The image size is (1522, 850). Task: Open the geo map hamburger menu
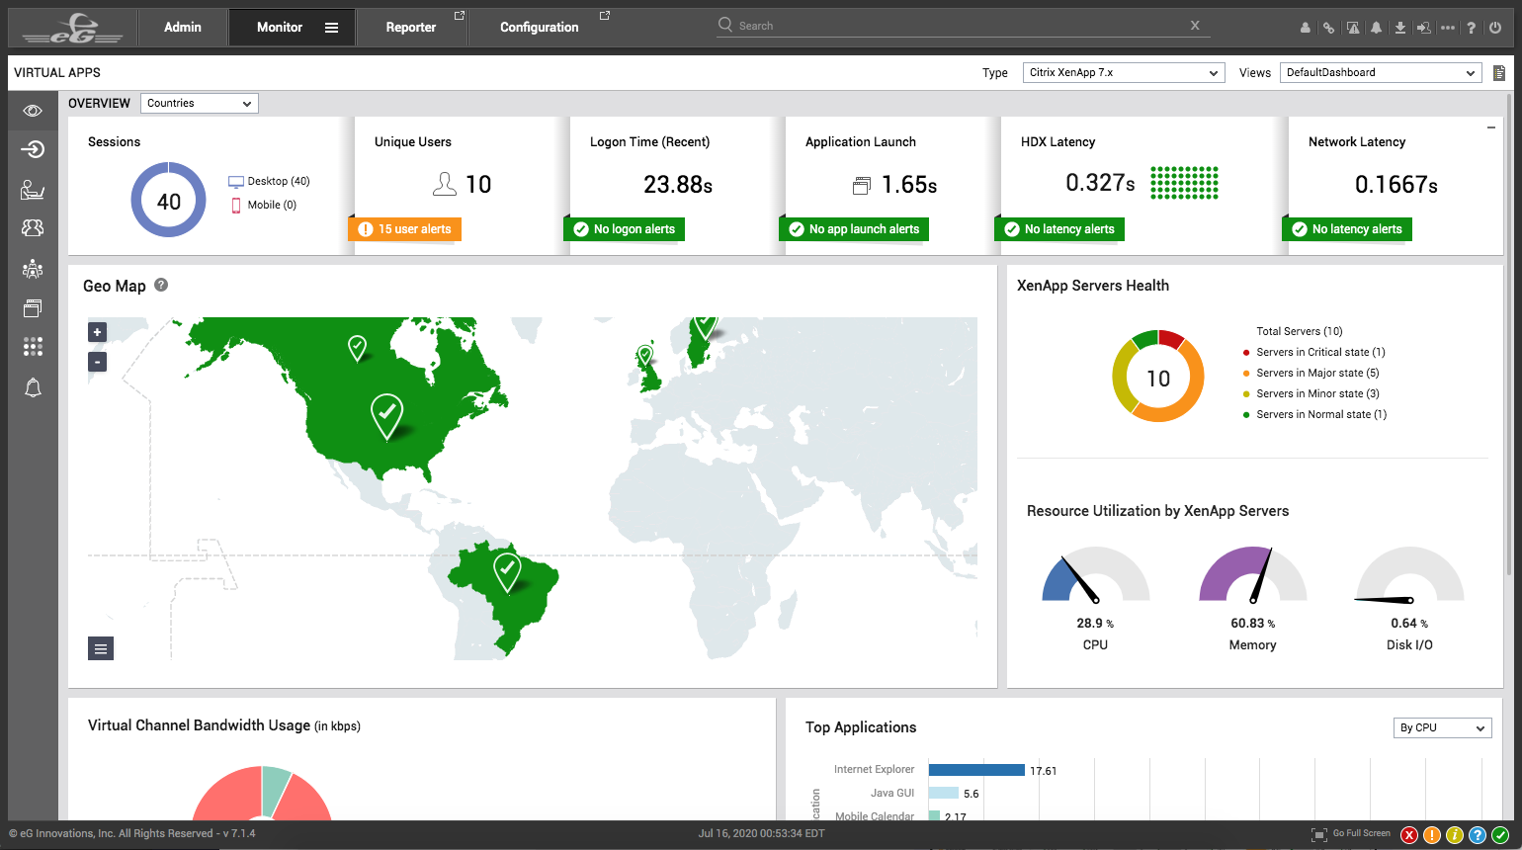click(x=101, y=648)
